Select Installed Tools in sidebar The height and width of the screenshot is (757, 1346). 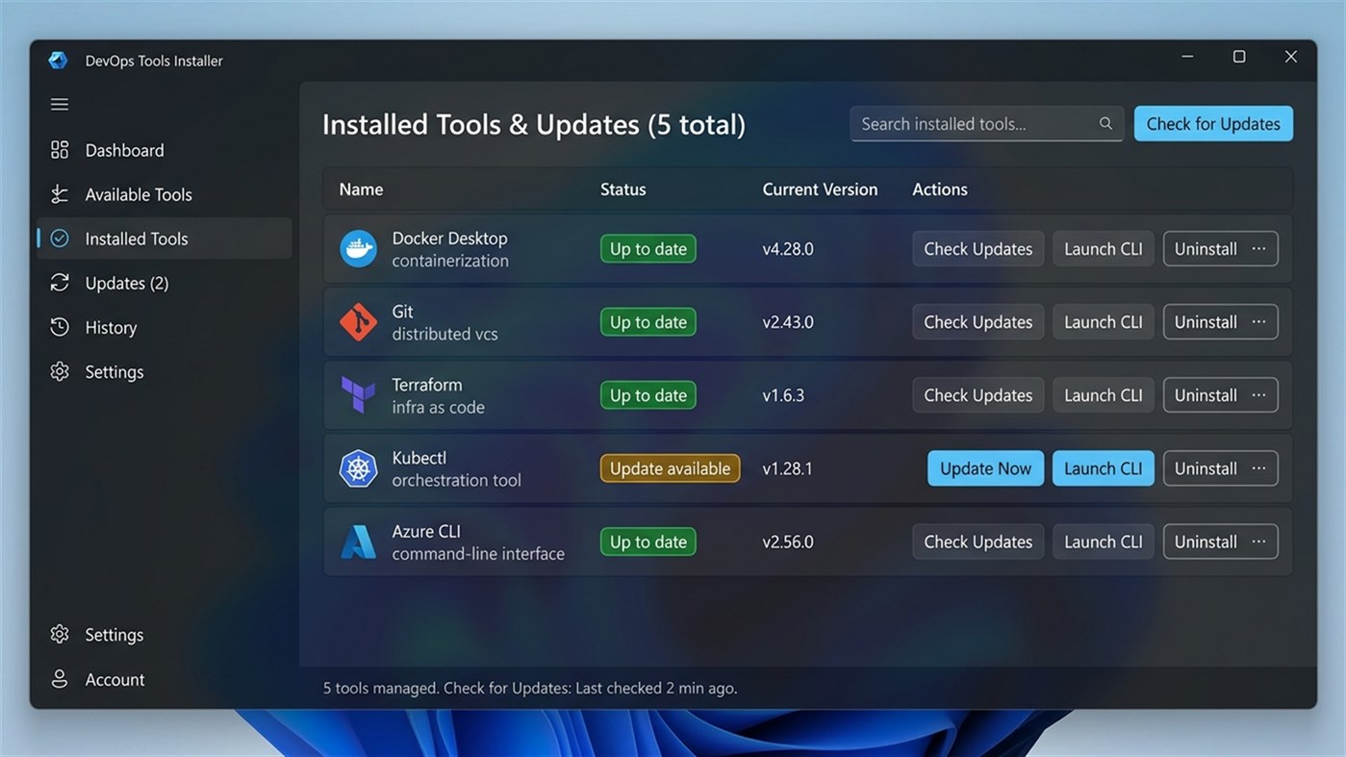coord(164,239)
